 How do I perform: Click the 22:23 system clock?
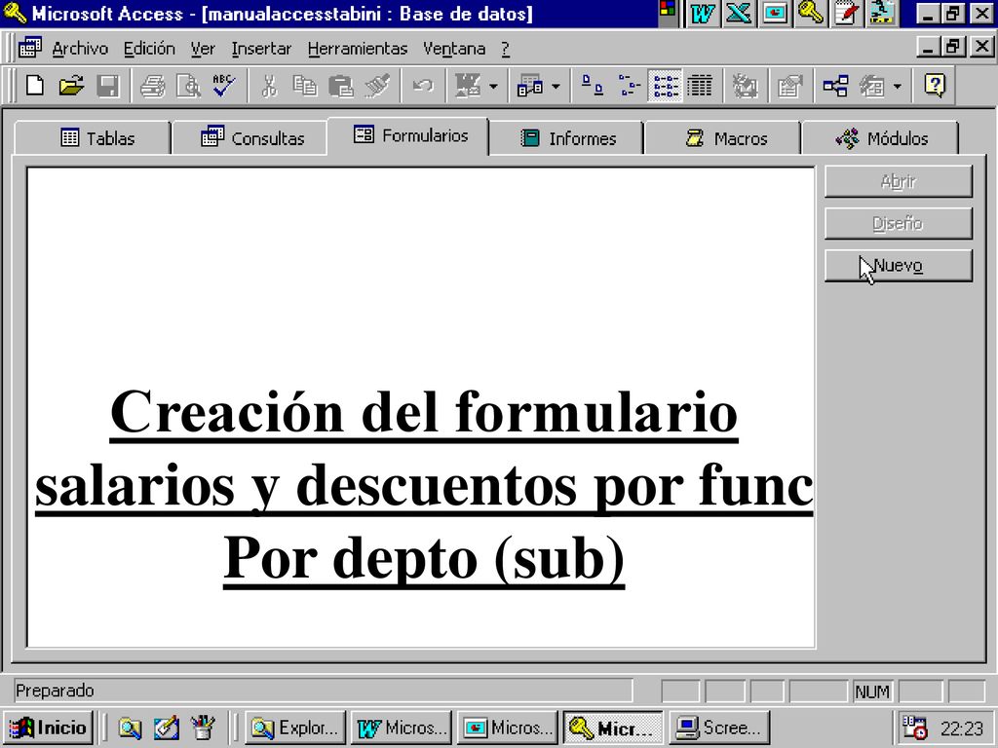click(x=962, y=728)
